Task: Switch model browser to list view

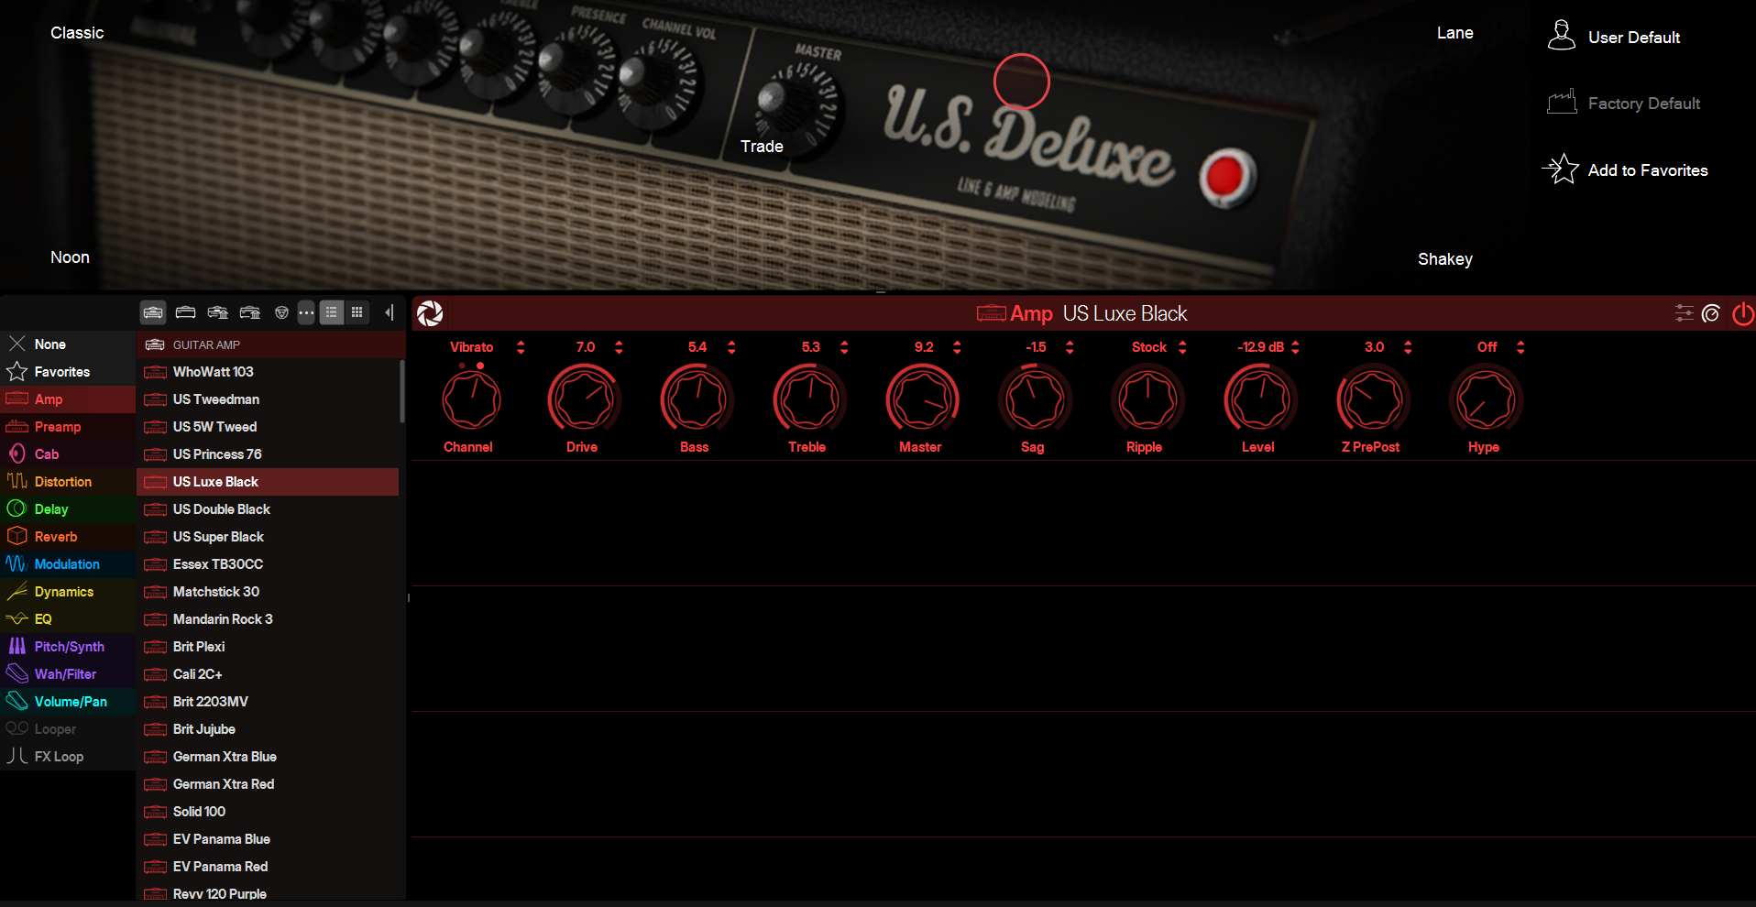Action: [x=332, y=312]
